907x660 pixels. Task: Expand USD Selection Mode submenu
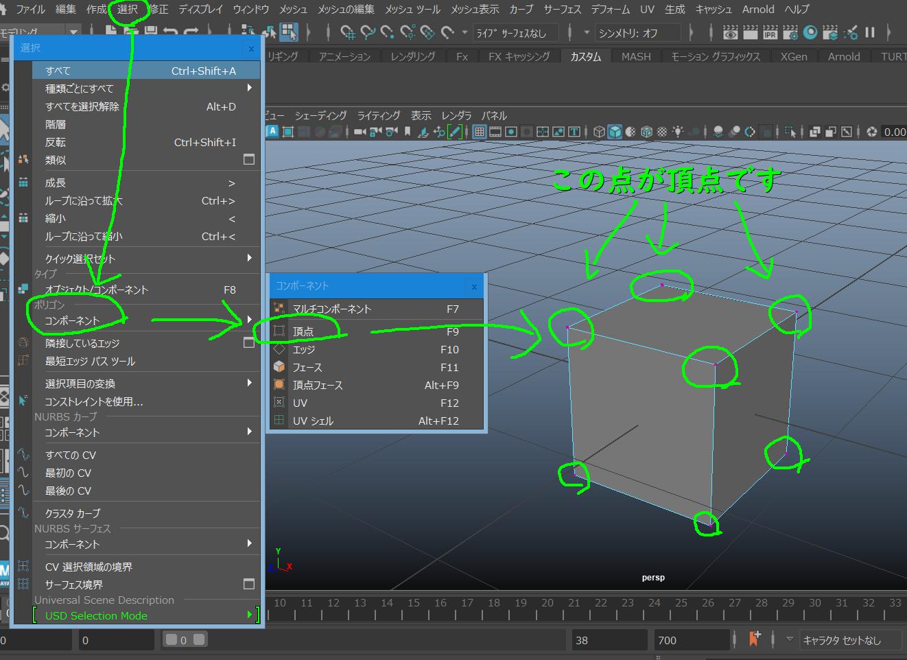(250, 615)
